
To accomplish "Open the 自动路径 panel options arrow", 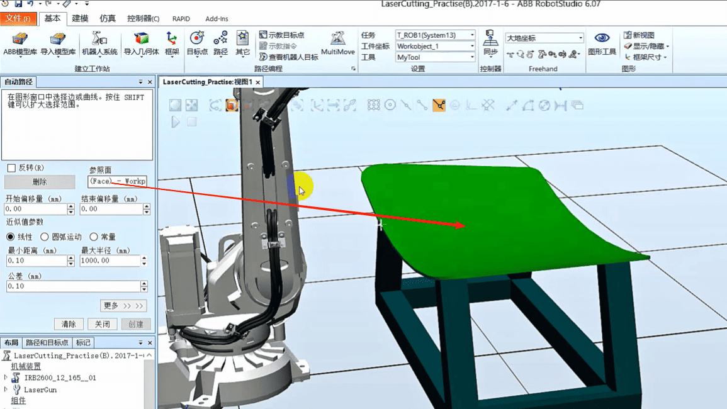I will (140, 82).
